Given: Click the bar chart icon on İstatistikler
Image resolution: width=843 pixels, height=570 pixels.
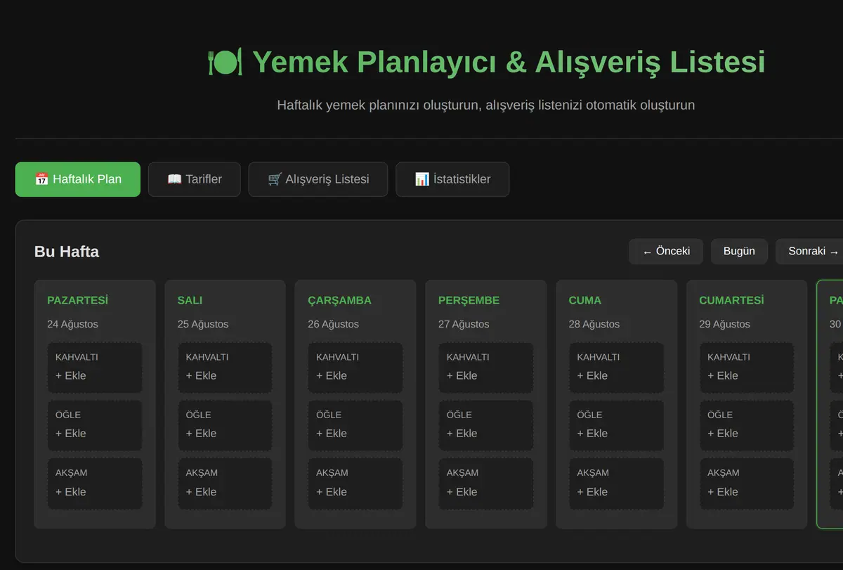Looking at the screenshot, I should point(422,179).
